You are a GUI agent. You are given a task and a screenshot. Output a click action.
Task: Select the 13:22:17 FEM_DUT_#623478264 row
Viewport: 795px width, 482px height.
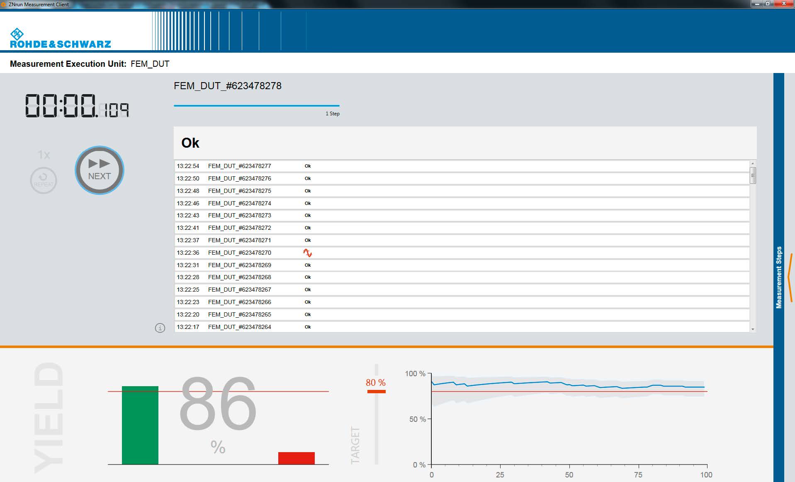[239, 327]
